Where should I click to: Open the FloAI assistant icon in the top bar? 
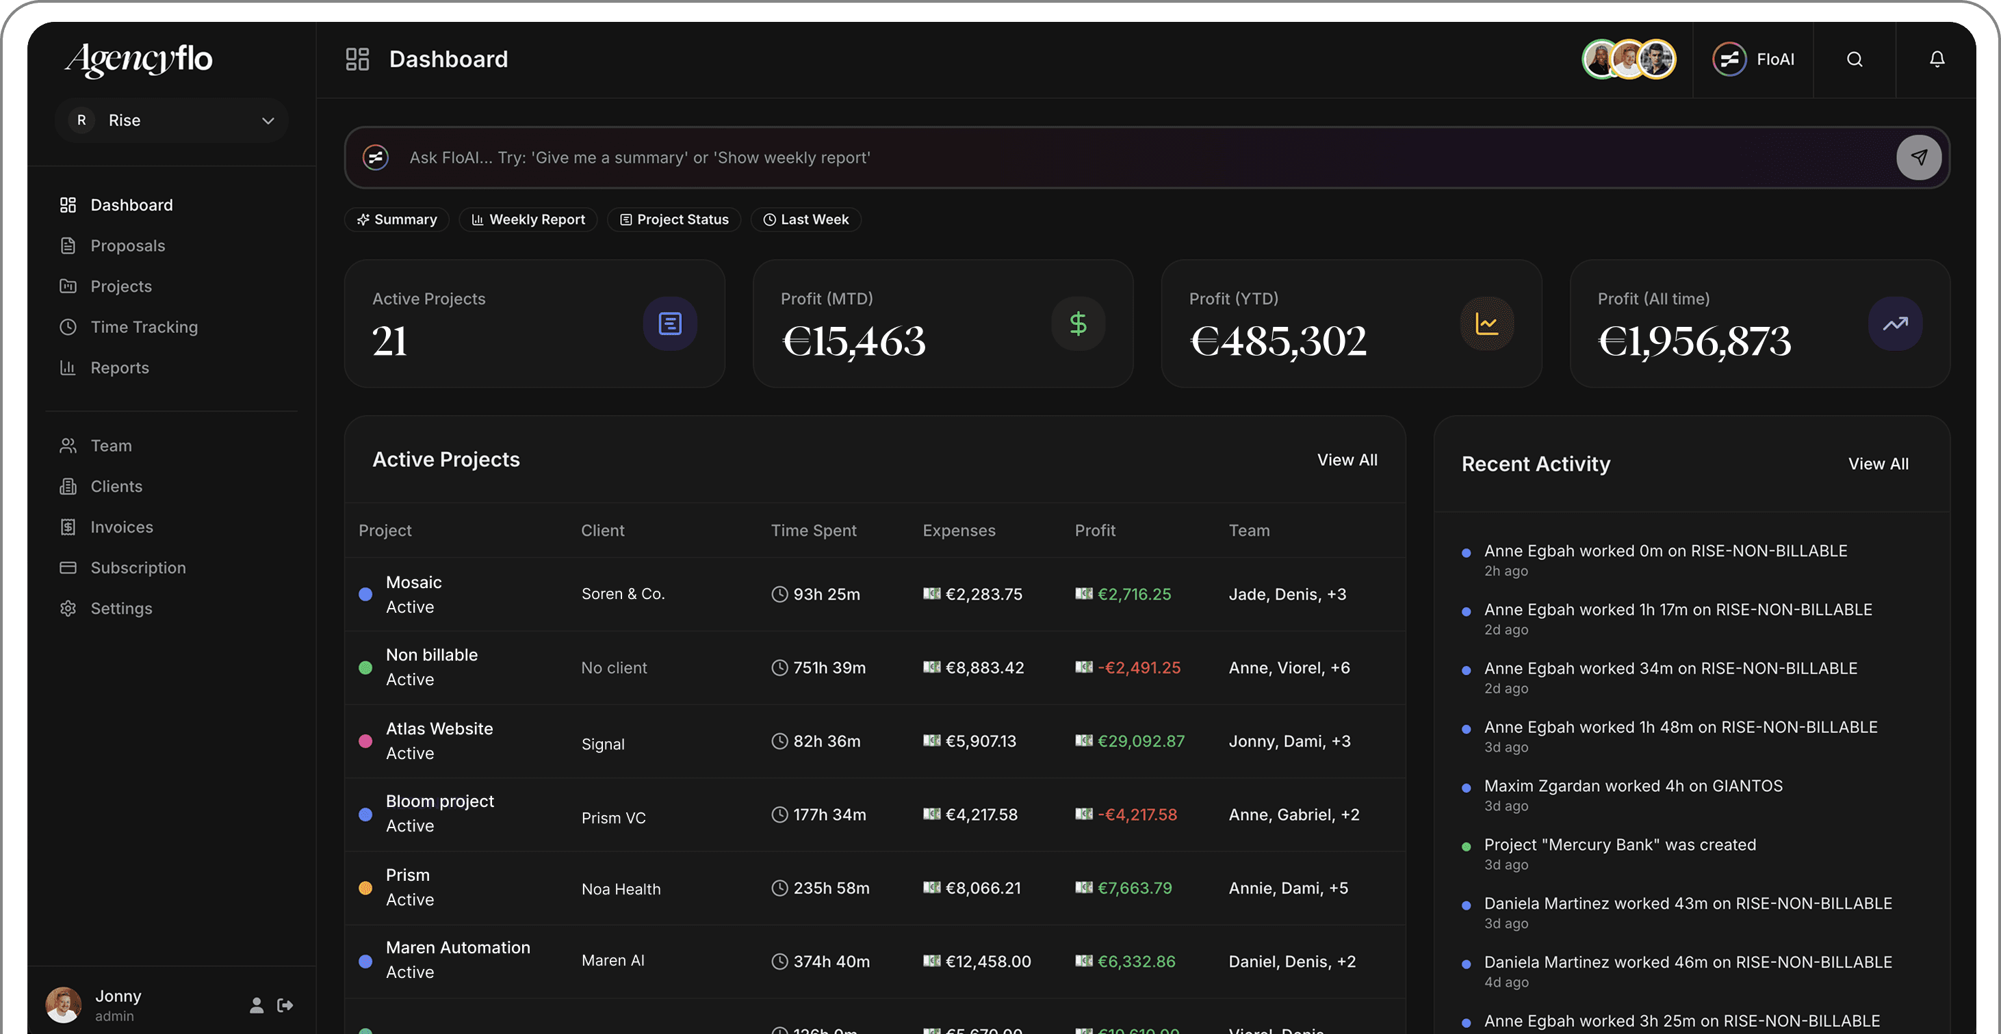pyautogui.click(x=1730, y=58)
